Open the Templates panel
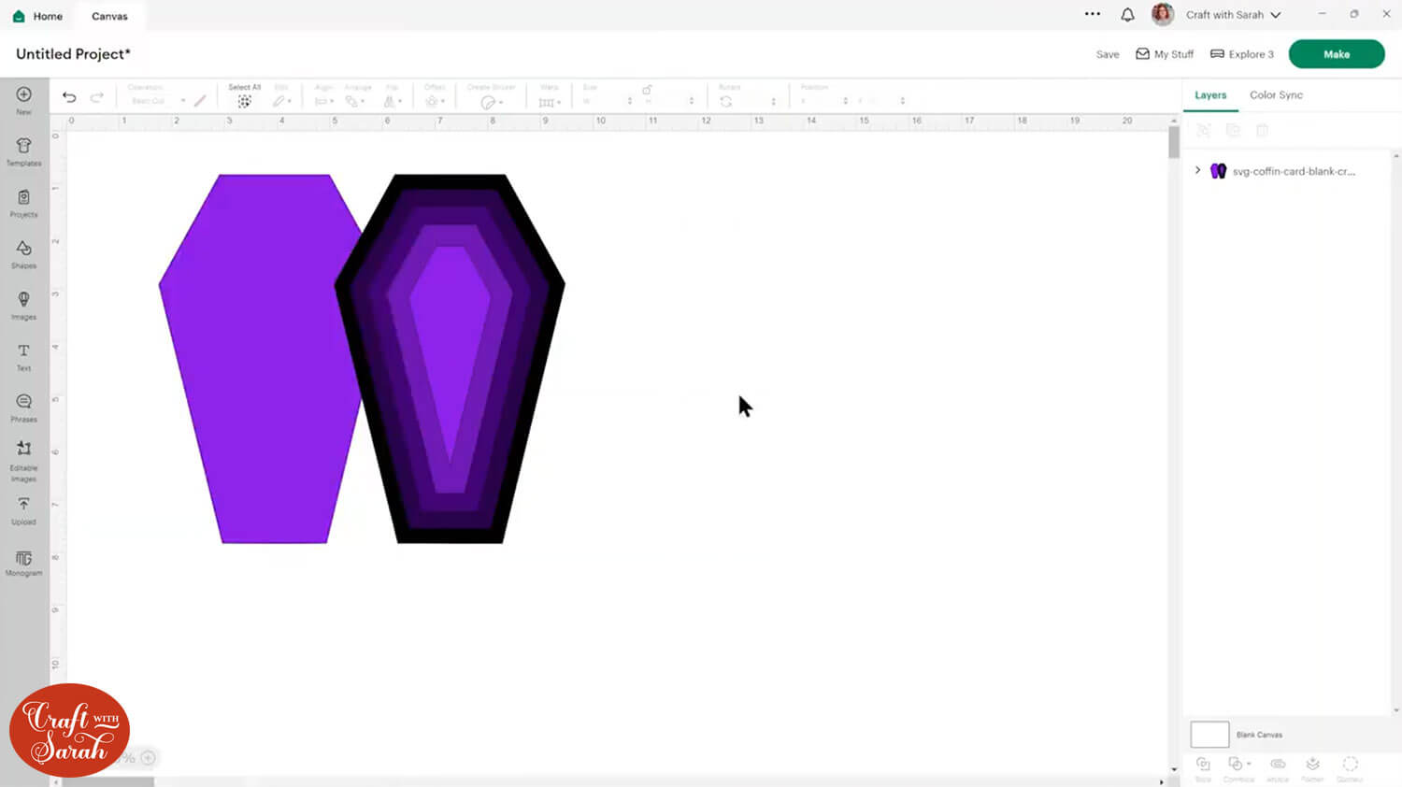Screen dimensions: 1402x787 23,151
